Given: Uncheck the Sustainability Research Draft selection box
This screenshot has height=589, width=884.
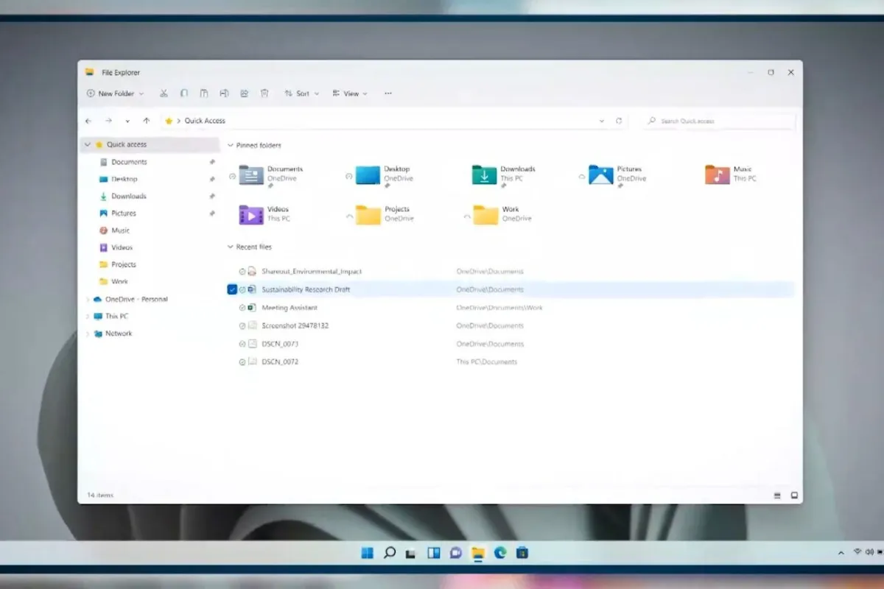Looking at the screenshot, I should pyautogui.click(x=234, y=289).
